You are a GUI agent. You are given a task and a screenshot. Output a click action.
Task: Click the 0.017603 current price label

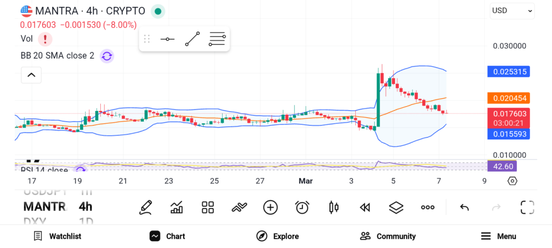509,114
